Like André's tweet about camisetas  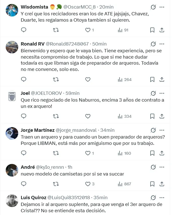pyautogui.click(x=88, y=184)
